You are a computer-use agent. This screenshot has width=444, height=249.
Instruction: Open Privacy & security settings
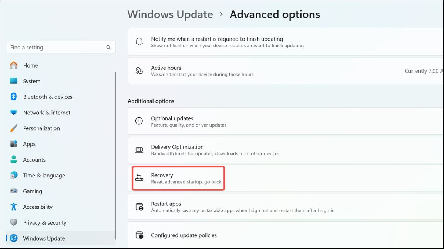click(x=61, y=223)
